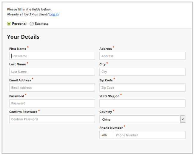Viewport: 194px width, 156px height.
Task: Click the Address input field
Action: (x=142, y=56)
